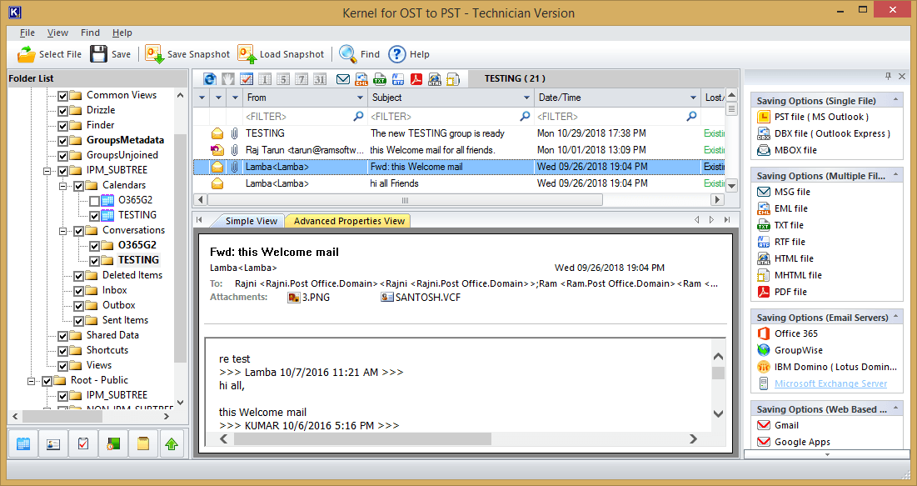Viewport: 917px width, 486px height.
Task: Collapse the Root - Public node
Action: coord(31,381)
